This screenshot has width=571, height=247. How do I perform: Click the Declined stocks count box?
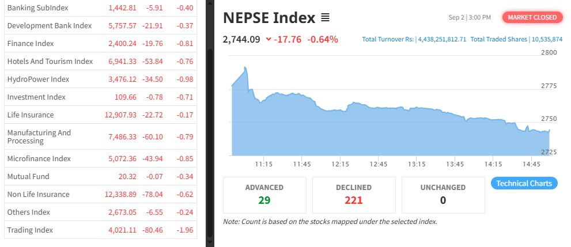(x=353, y=195)
